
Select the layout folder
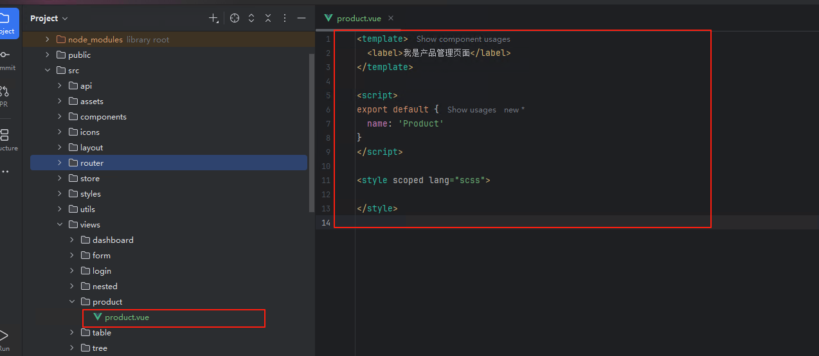point(168,148)
